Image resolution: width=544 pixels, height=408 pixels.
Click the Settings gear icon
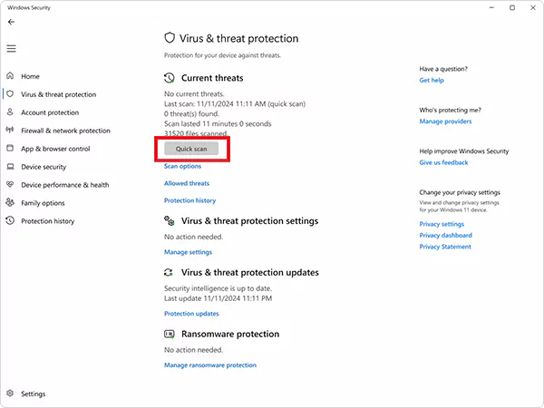(10, 393)
